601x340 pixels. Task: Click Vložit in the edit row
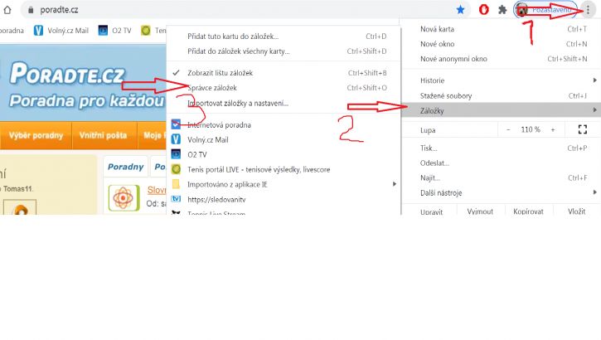tap(576, 211)
